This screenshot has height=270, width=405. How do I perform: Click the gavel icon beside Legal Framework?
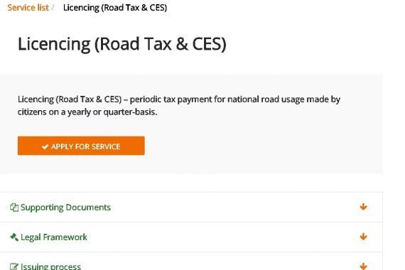(x=14, y=237)
